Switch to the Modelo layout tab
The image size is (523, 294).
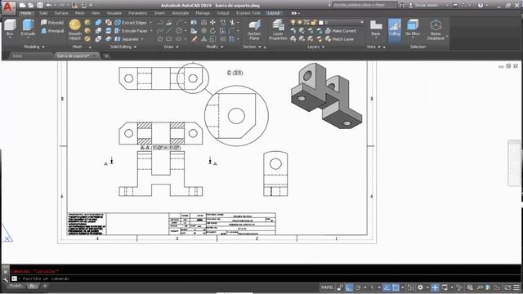pos(16,286)
